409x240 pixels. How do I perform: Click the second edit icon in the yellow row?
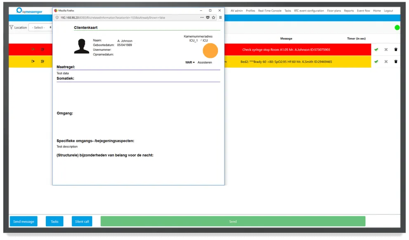[43, 62]
